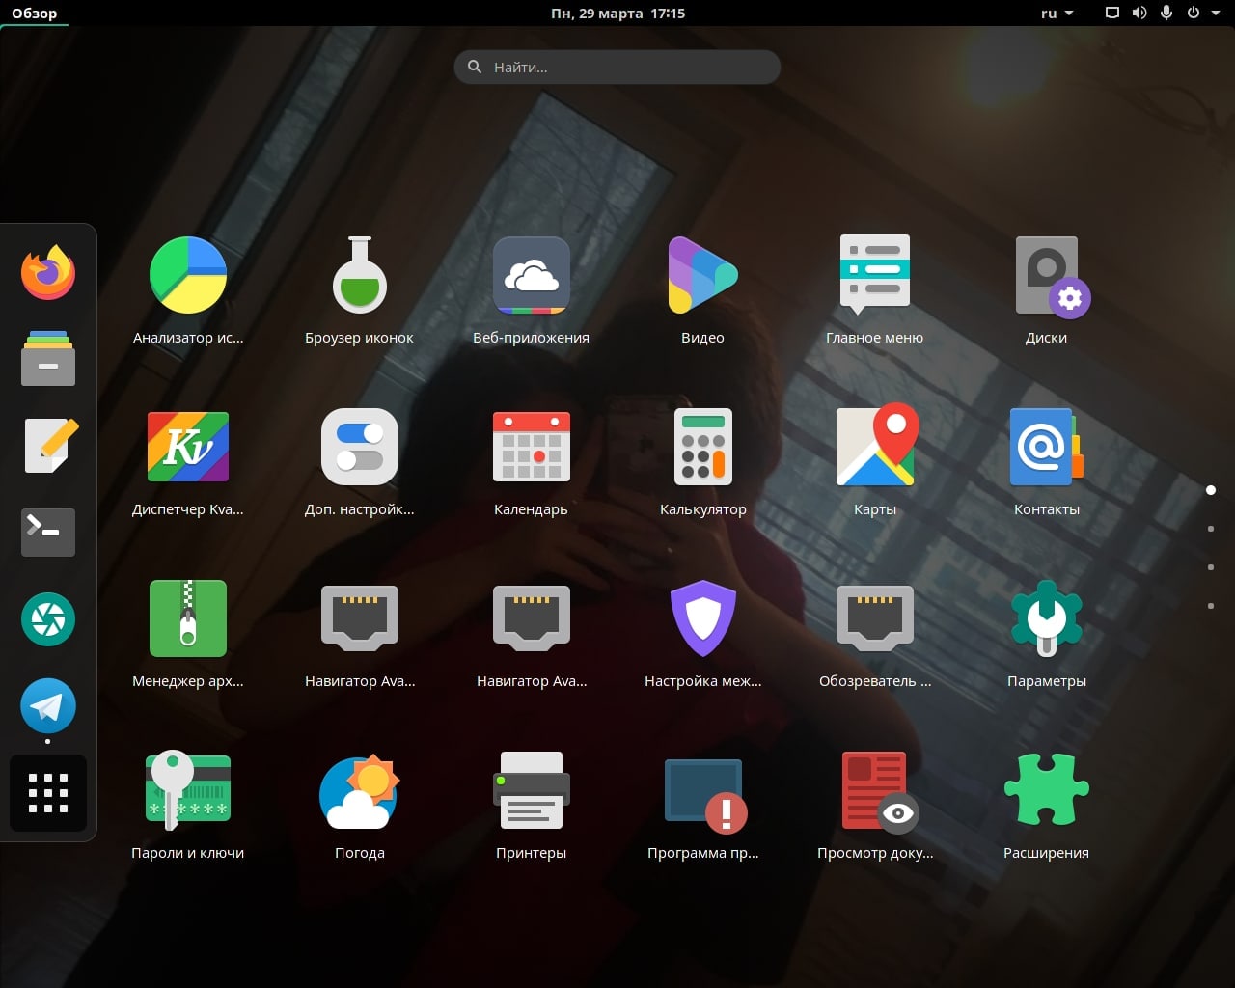1235x988 pixels.
Task: Open Доп. настройки (Tweaks) app
Action: coord(360,461)
